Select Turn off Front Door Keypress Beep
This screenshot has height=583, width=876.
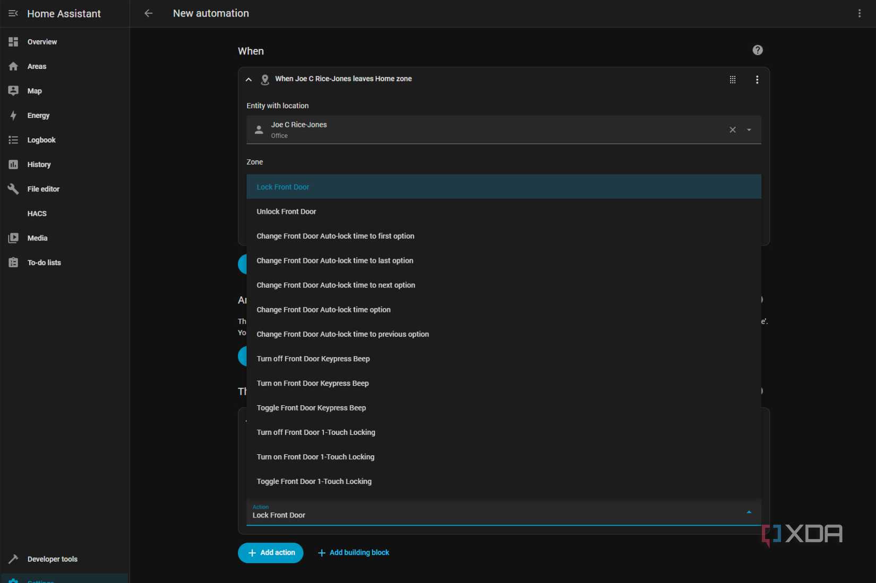(503, 359)
